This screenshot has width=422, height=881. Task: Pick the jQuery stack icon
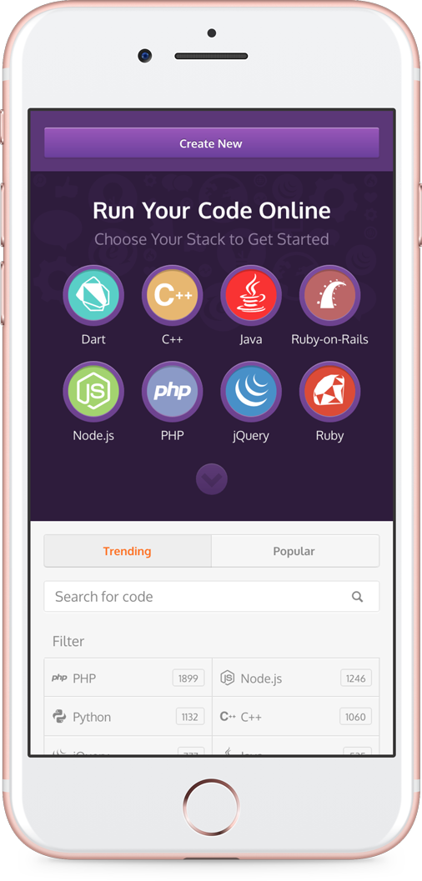click(x=251, y=392)
